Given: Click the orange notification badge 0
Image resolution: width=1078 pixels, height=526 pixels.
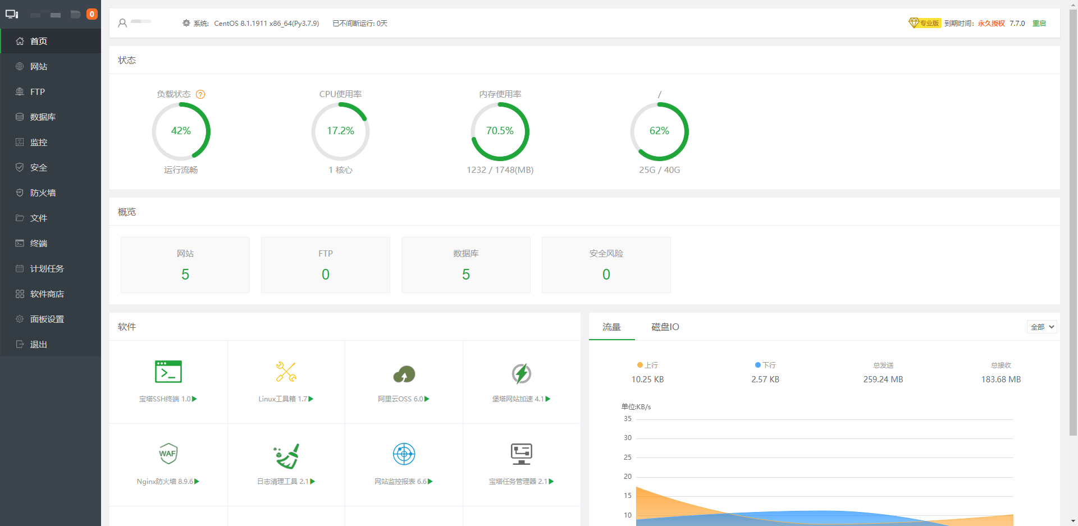Looking at the screenshot, I should [92, 14].
